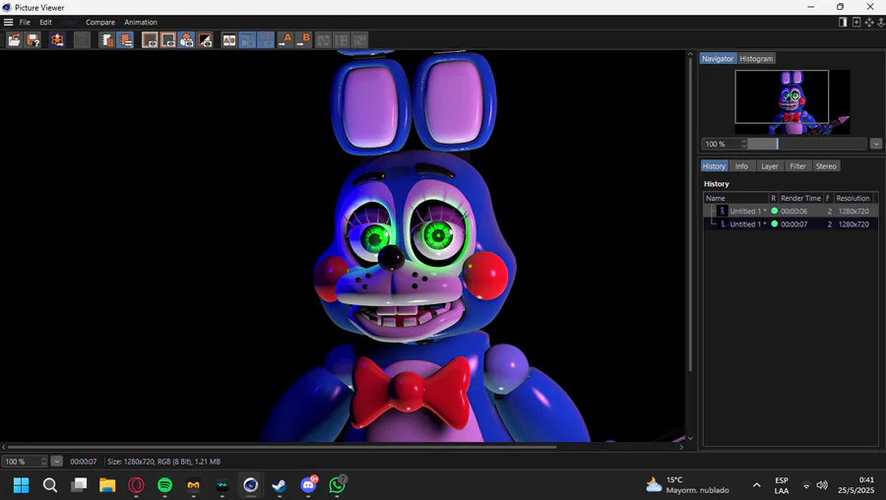Select the Layer tab
This screenshot has width=886, height=500.
point(770,166)
